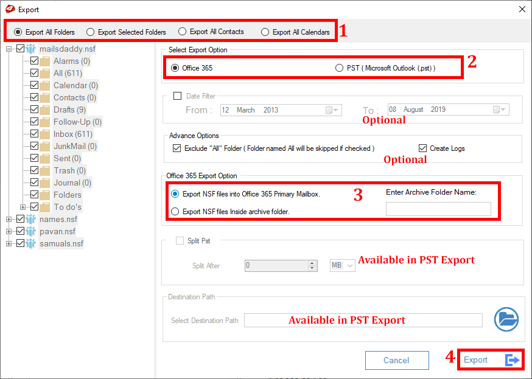This screenshot has height=379, width=532.
Task: Click the names.nsf file icon
Action: tap(32, 218)
